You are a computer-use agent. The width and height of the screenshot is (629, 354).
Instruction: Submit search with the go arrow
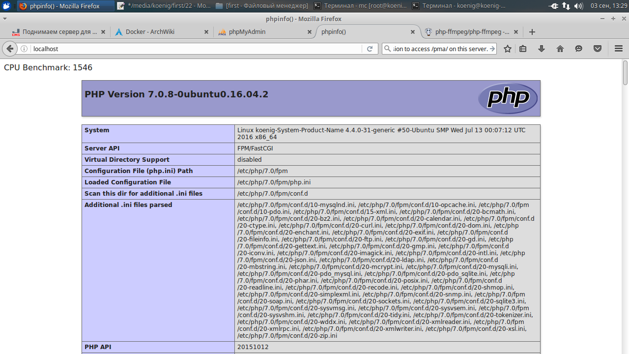[x=492, y=49]
